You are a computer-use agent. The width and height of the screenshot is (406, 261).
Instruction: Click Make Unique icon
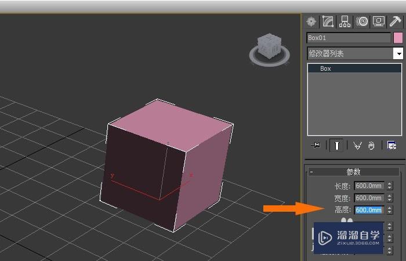coord(357,146)
